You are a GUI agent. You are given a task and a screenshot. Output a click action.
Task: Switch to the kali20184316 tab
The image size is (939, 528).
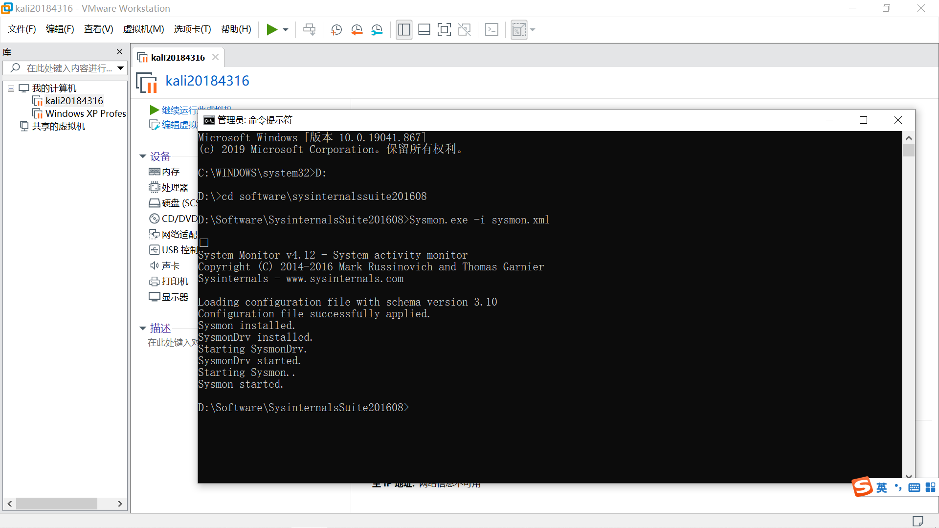[178, 57]
